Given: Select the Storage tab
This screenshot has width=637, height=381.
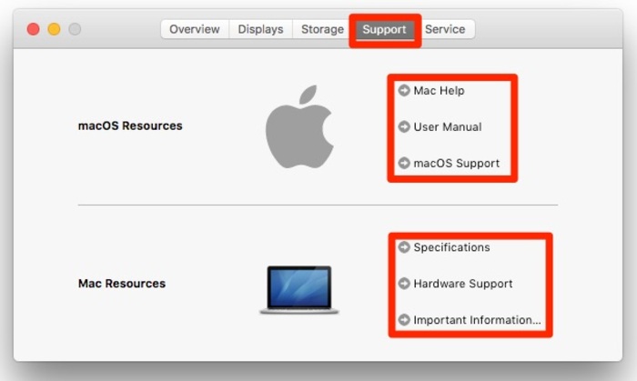Looking at the screenshot, I should (x=322, y=29).
